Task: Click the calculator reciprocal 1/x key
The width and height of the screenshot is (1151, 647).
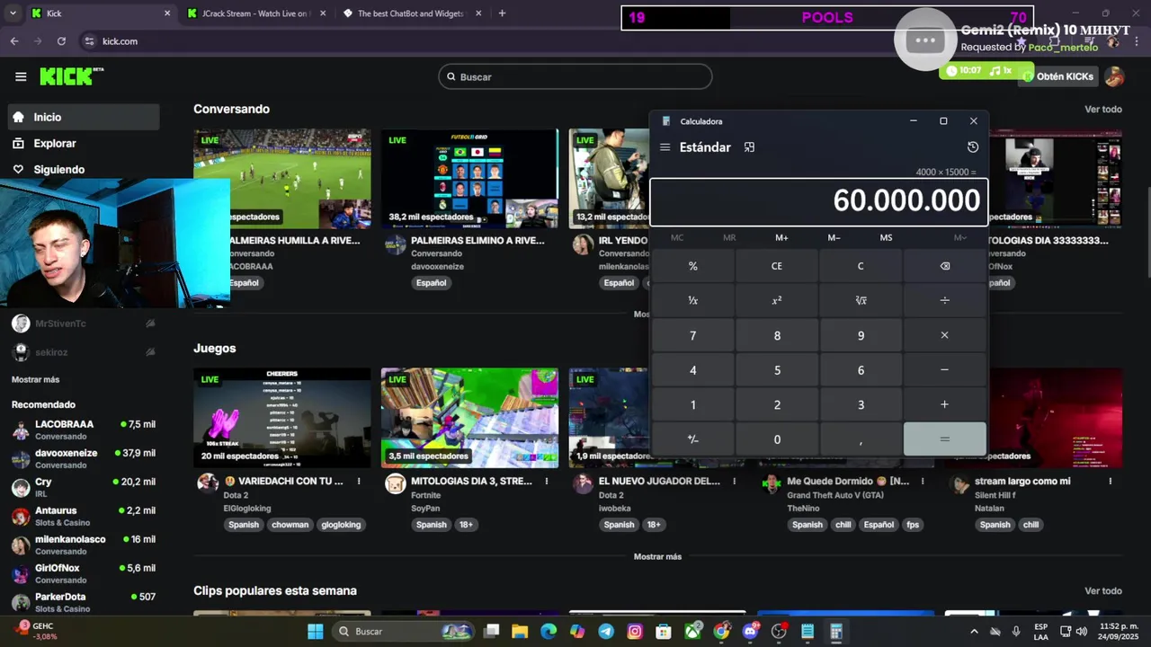Action: pos(692,300)
